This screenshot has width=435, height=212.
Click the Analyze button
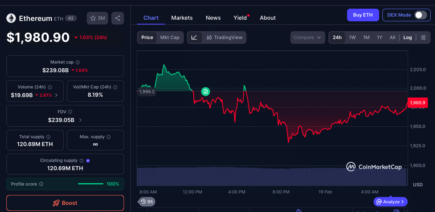click(x=391, y=202)
